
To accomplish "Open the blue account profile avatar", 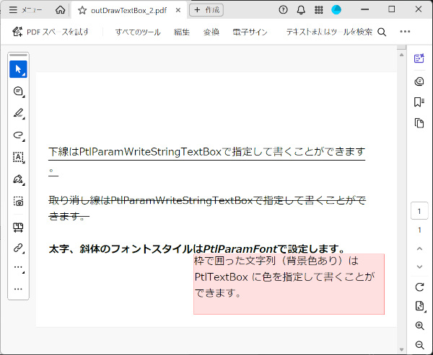I will click(x=336, y=10).
